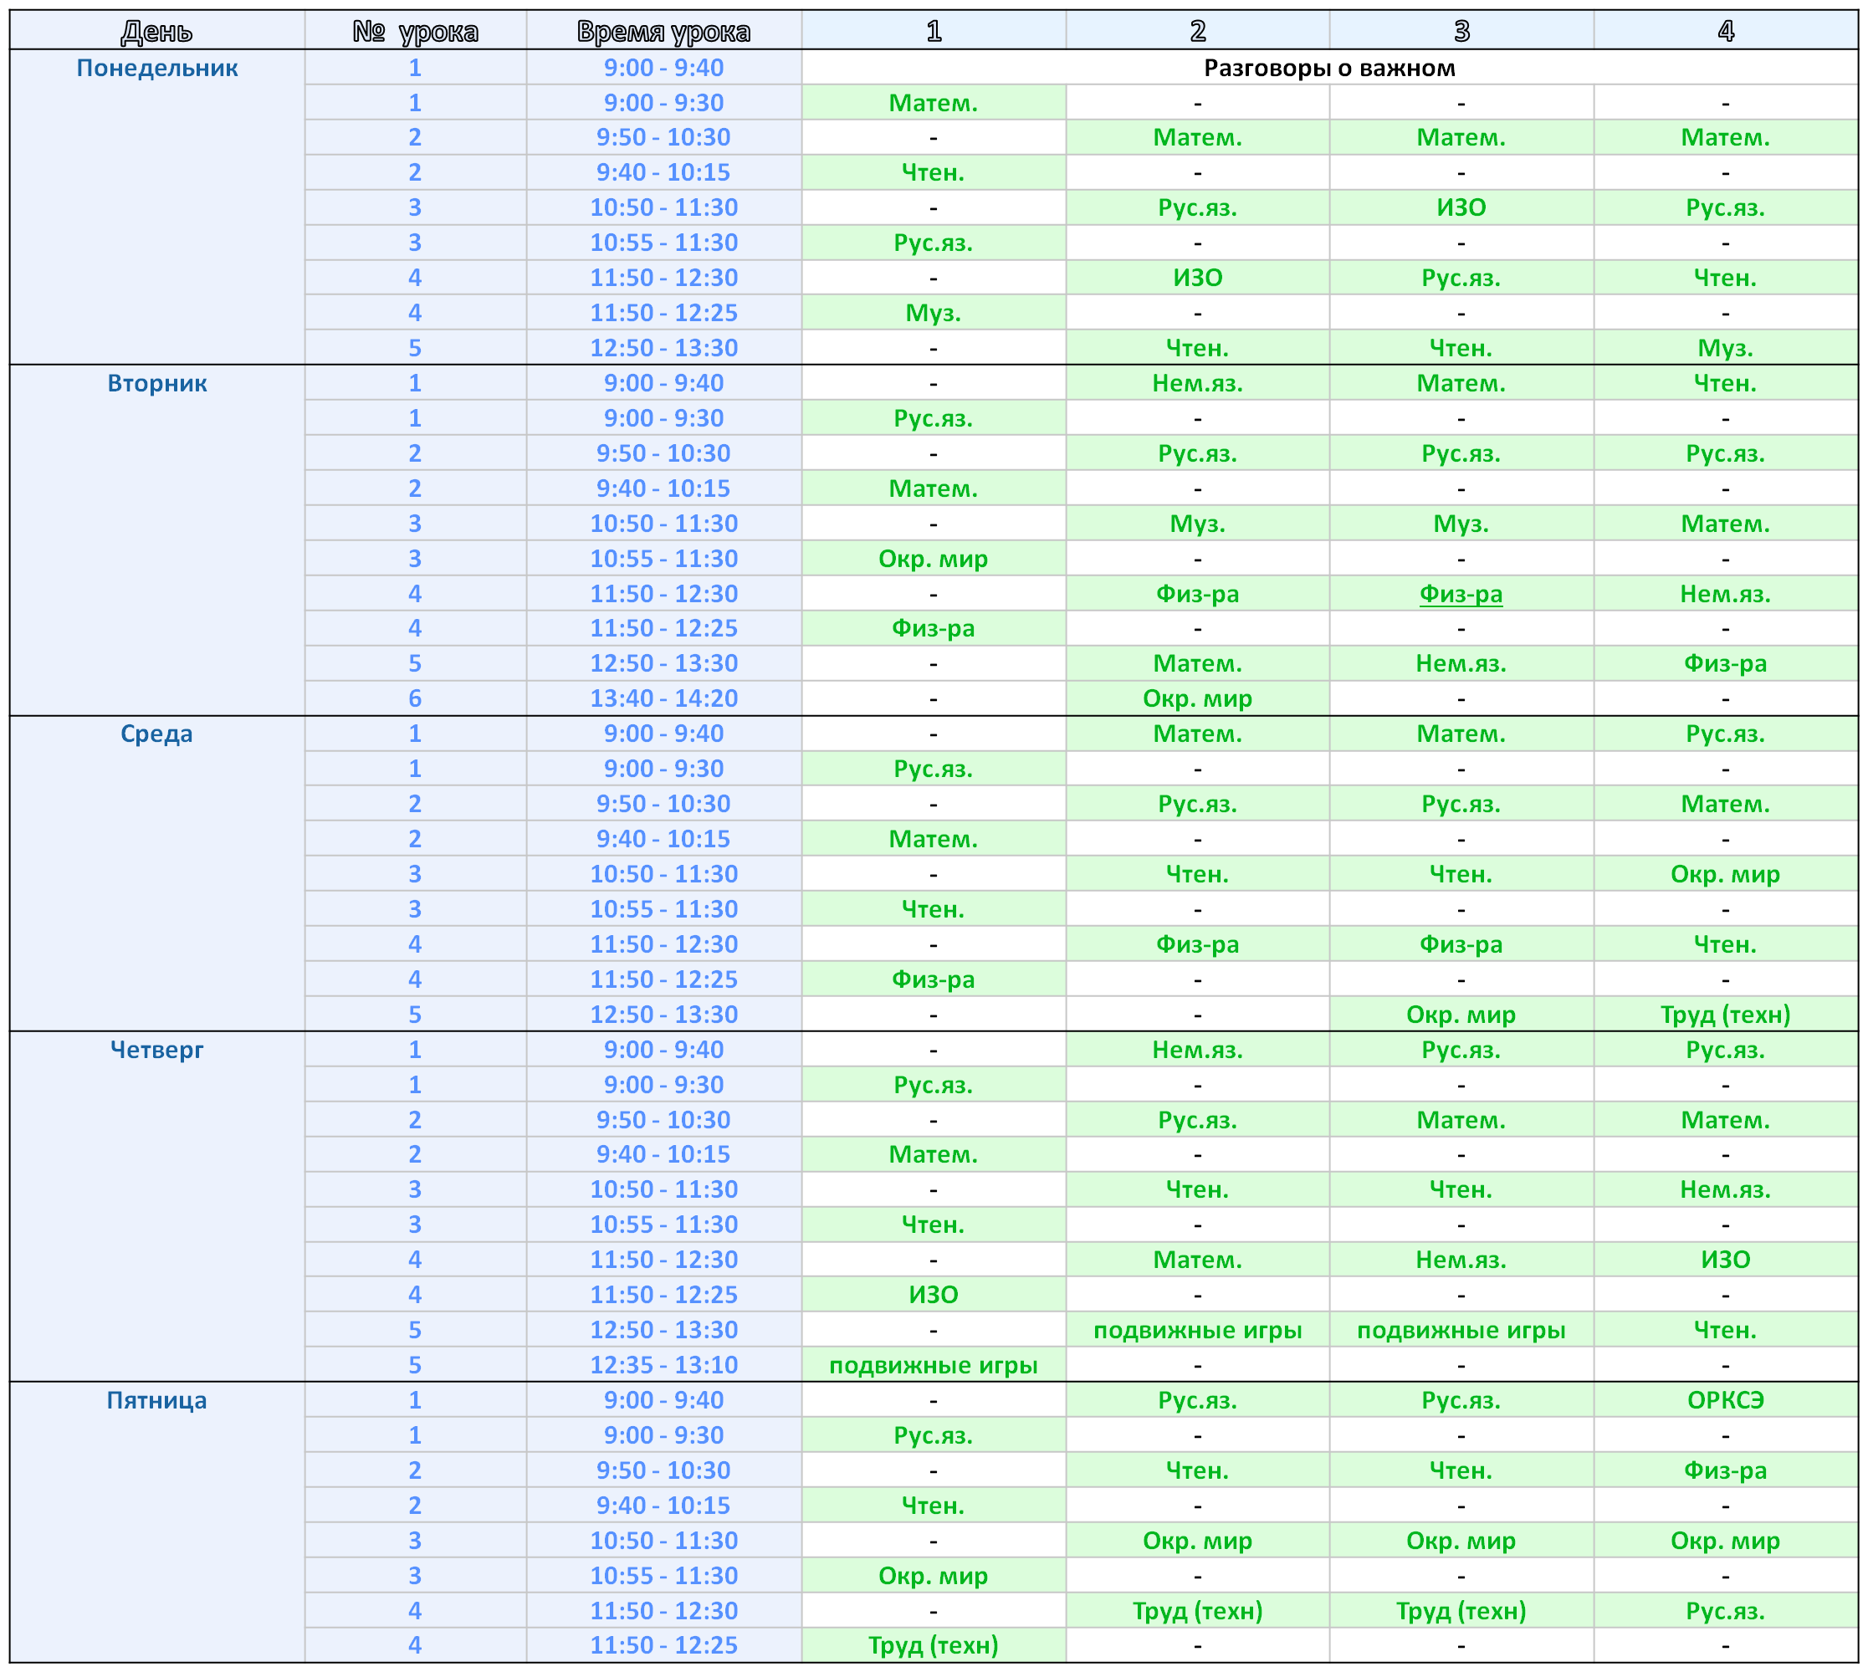Click Tuesday's 'Нем.яз.' in the 12:50 - 13:30 row
The width and height of the screenshot is (1868, 1672).
click(1461, 663)
